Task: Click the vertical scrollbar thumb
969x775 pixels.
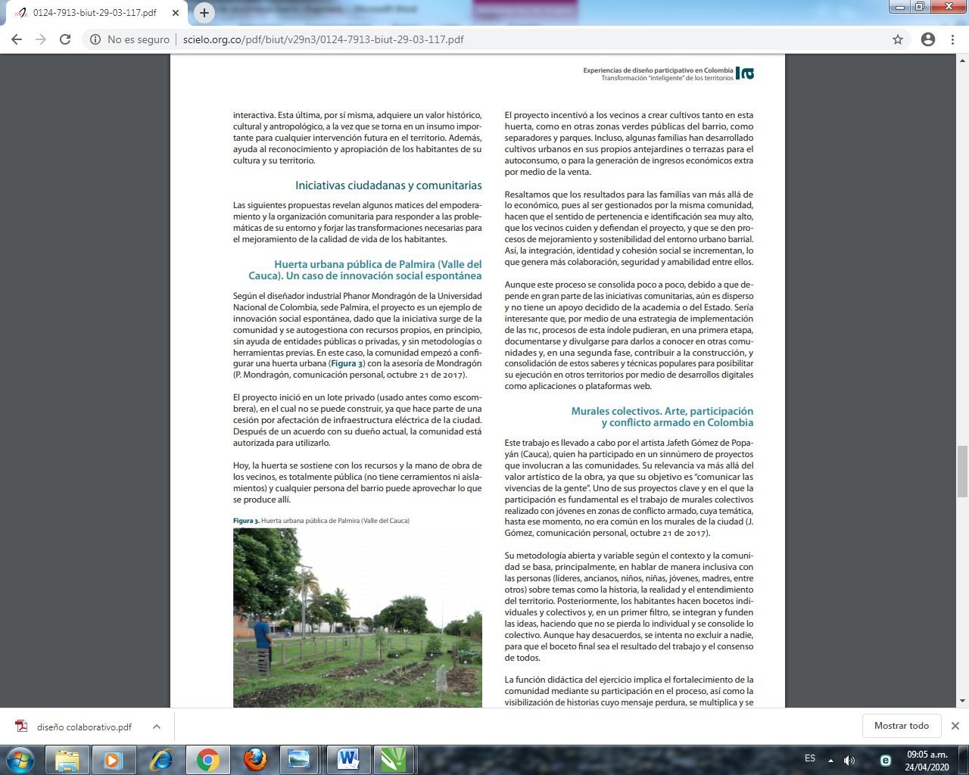Action: 962,472
